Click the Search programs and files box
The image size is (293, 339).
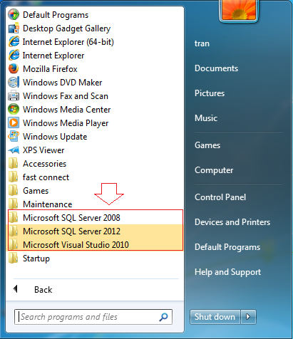pyautogui.click(x=93, y=317)
